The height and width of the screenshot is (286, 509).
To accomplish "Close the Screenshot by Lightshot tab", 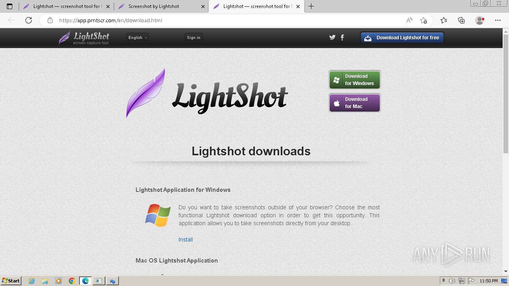I will (203, 6).
